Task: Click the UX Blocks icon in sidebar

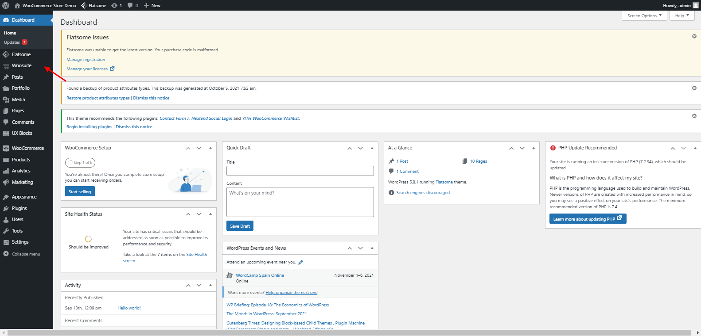Action: [x=6, y=134]
